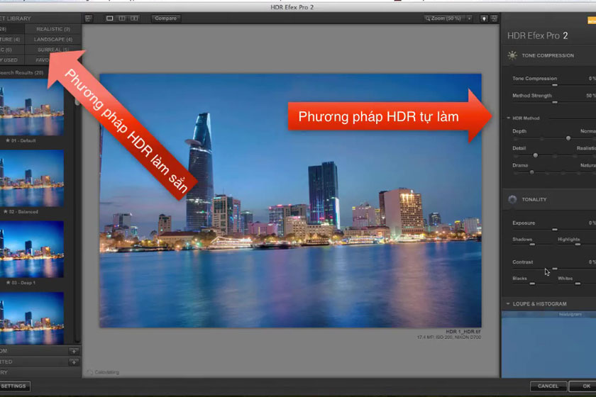Collapse the LOUPE & HISTOGRAM section

tap(508, 304)
